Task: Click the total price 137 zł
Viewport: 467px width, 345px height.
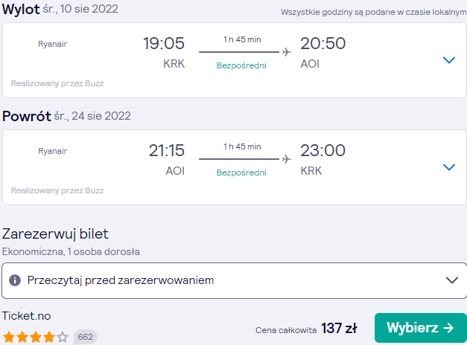Action: point(339,329)
